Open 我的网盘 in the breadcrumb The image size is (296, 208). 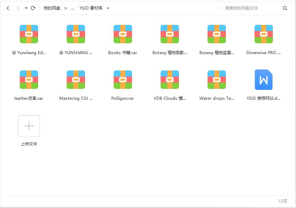click(52, 8)
